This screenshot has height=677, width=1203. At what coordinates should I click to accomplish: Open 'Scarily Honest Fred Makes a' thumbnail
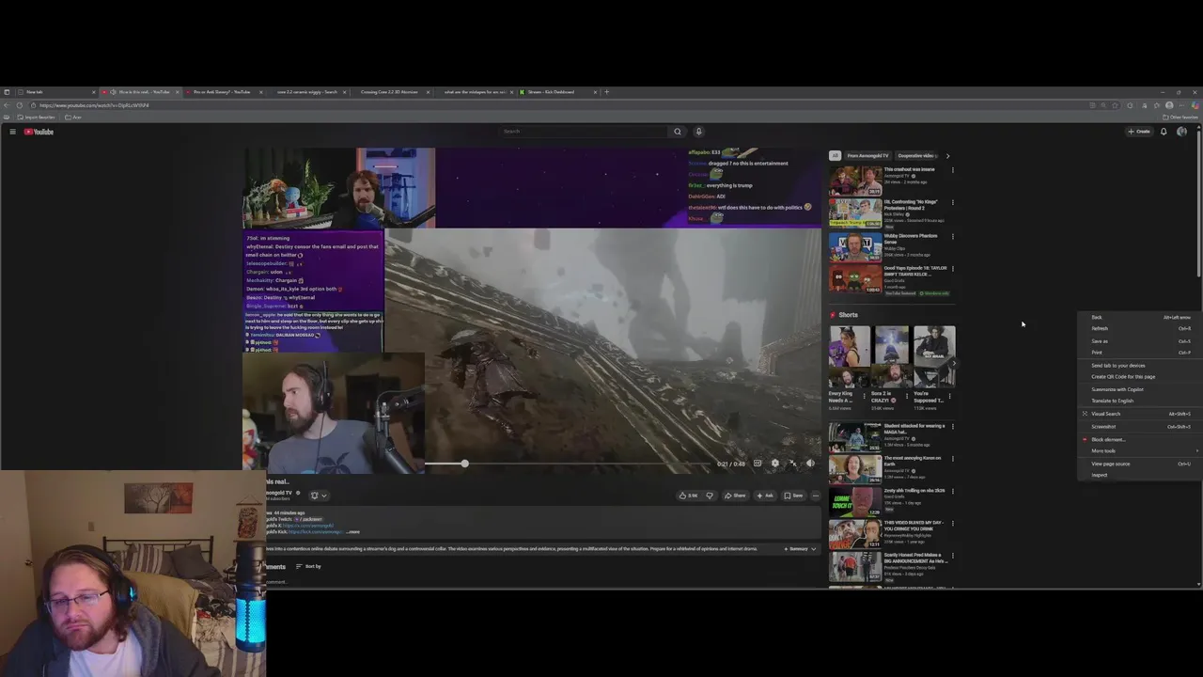pyautogui.click(x=855, y=566)
